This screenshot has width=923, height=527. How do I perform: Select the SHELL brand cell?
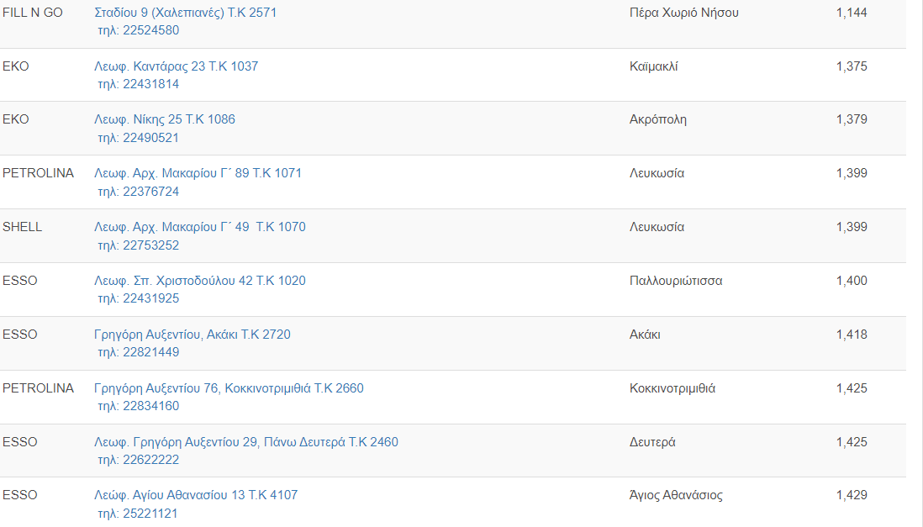coord(22,227)
